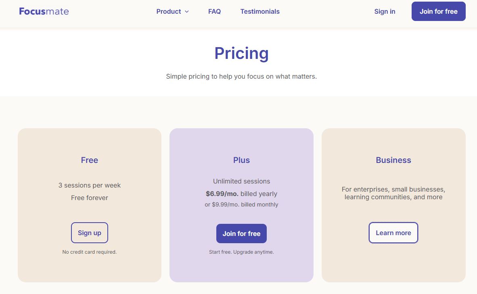
Task: Click the Plus plan title
Action: pyautogui.click(x=241, y=160)
